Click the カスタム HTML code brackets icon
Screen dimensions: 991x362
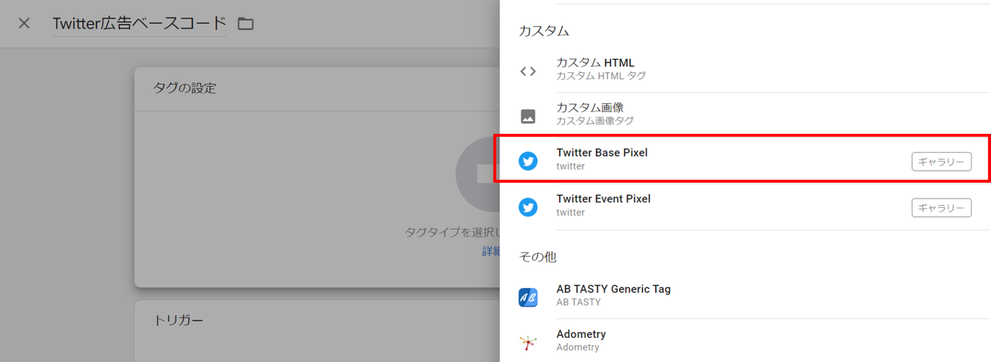528,71
